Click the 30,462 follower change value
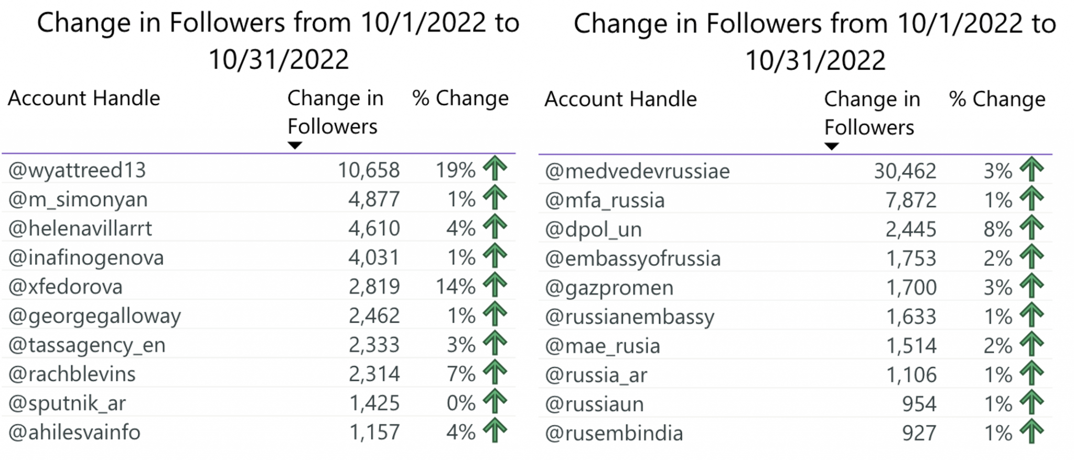The image size is (1074, 460). [905, 171]
